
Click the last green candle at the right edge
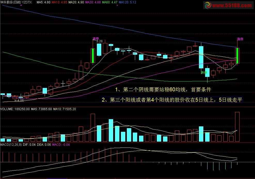coord(237,56)
